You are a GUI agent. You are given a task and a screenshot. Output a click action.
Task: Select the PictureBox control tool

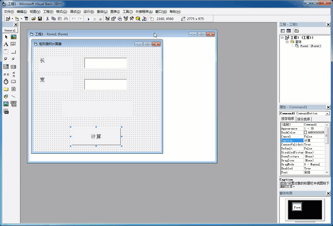[x=14, y=37]
